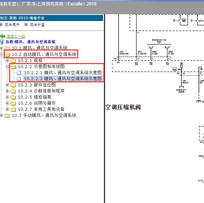The height and width of the screenshot is (203, 204).
Task: Click the 菜单展开 list icon
Action: coord(1,24)
